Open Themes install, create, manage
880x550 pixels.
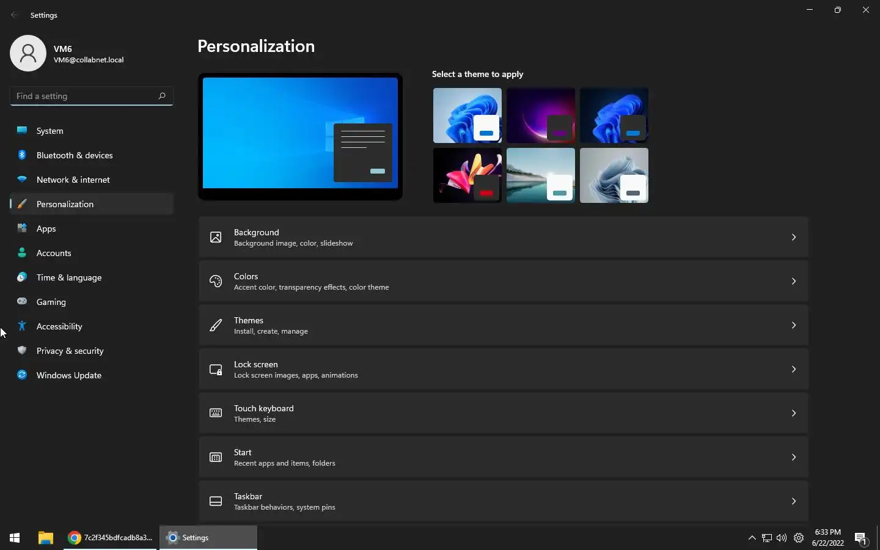(x=504, y=325)
